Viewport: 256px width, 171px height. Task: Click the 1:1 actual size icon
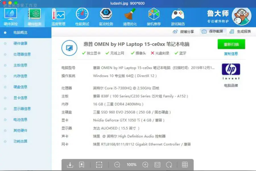(157, 165)
